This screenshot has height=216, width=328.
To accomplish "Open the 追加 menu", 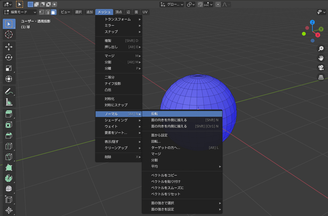I will click(x=90, y=12).
